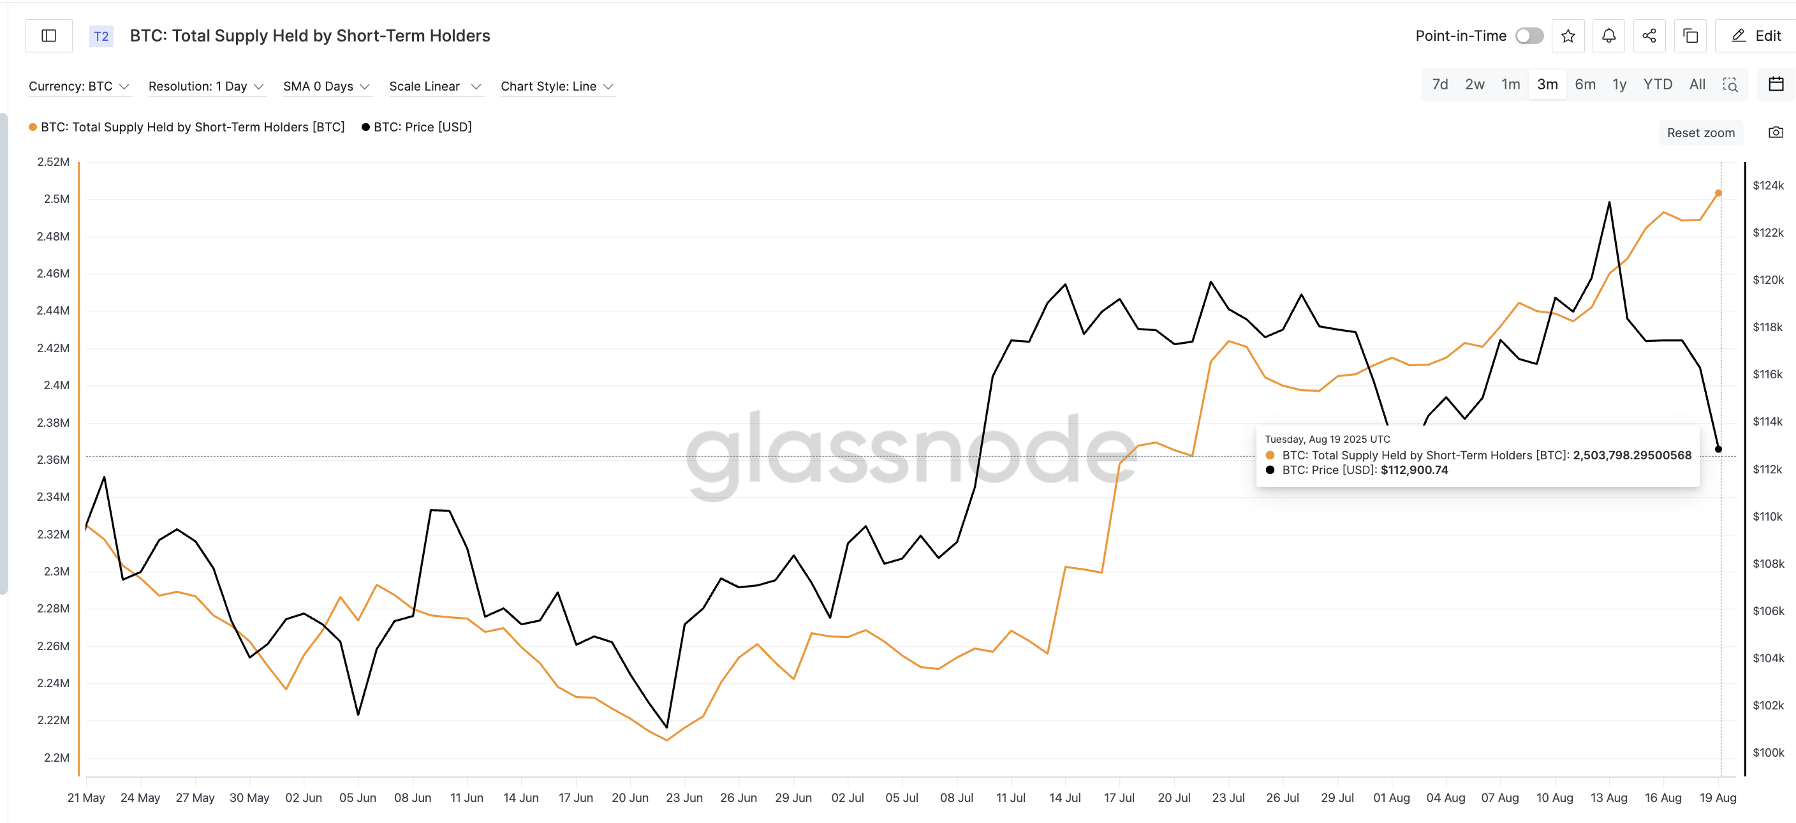The height and width of the screenshot is (823, 1796).
Task: Enable the Point-in-Time switch
Action: [x=1529, y=36]
